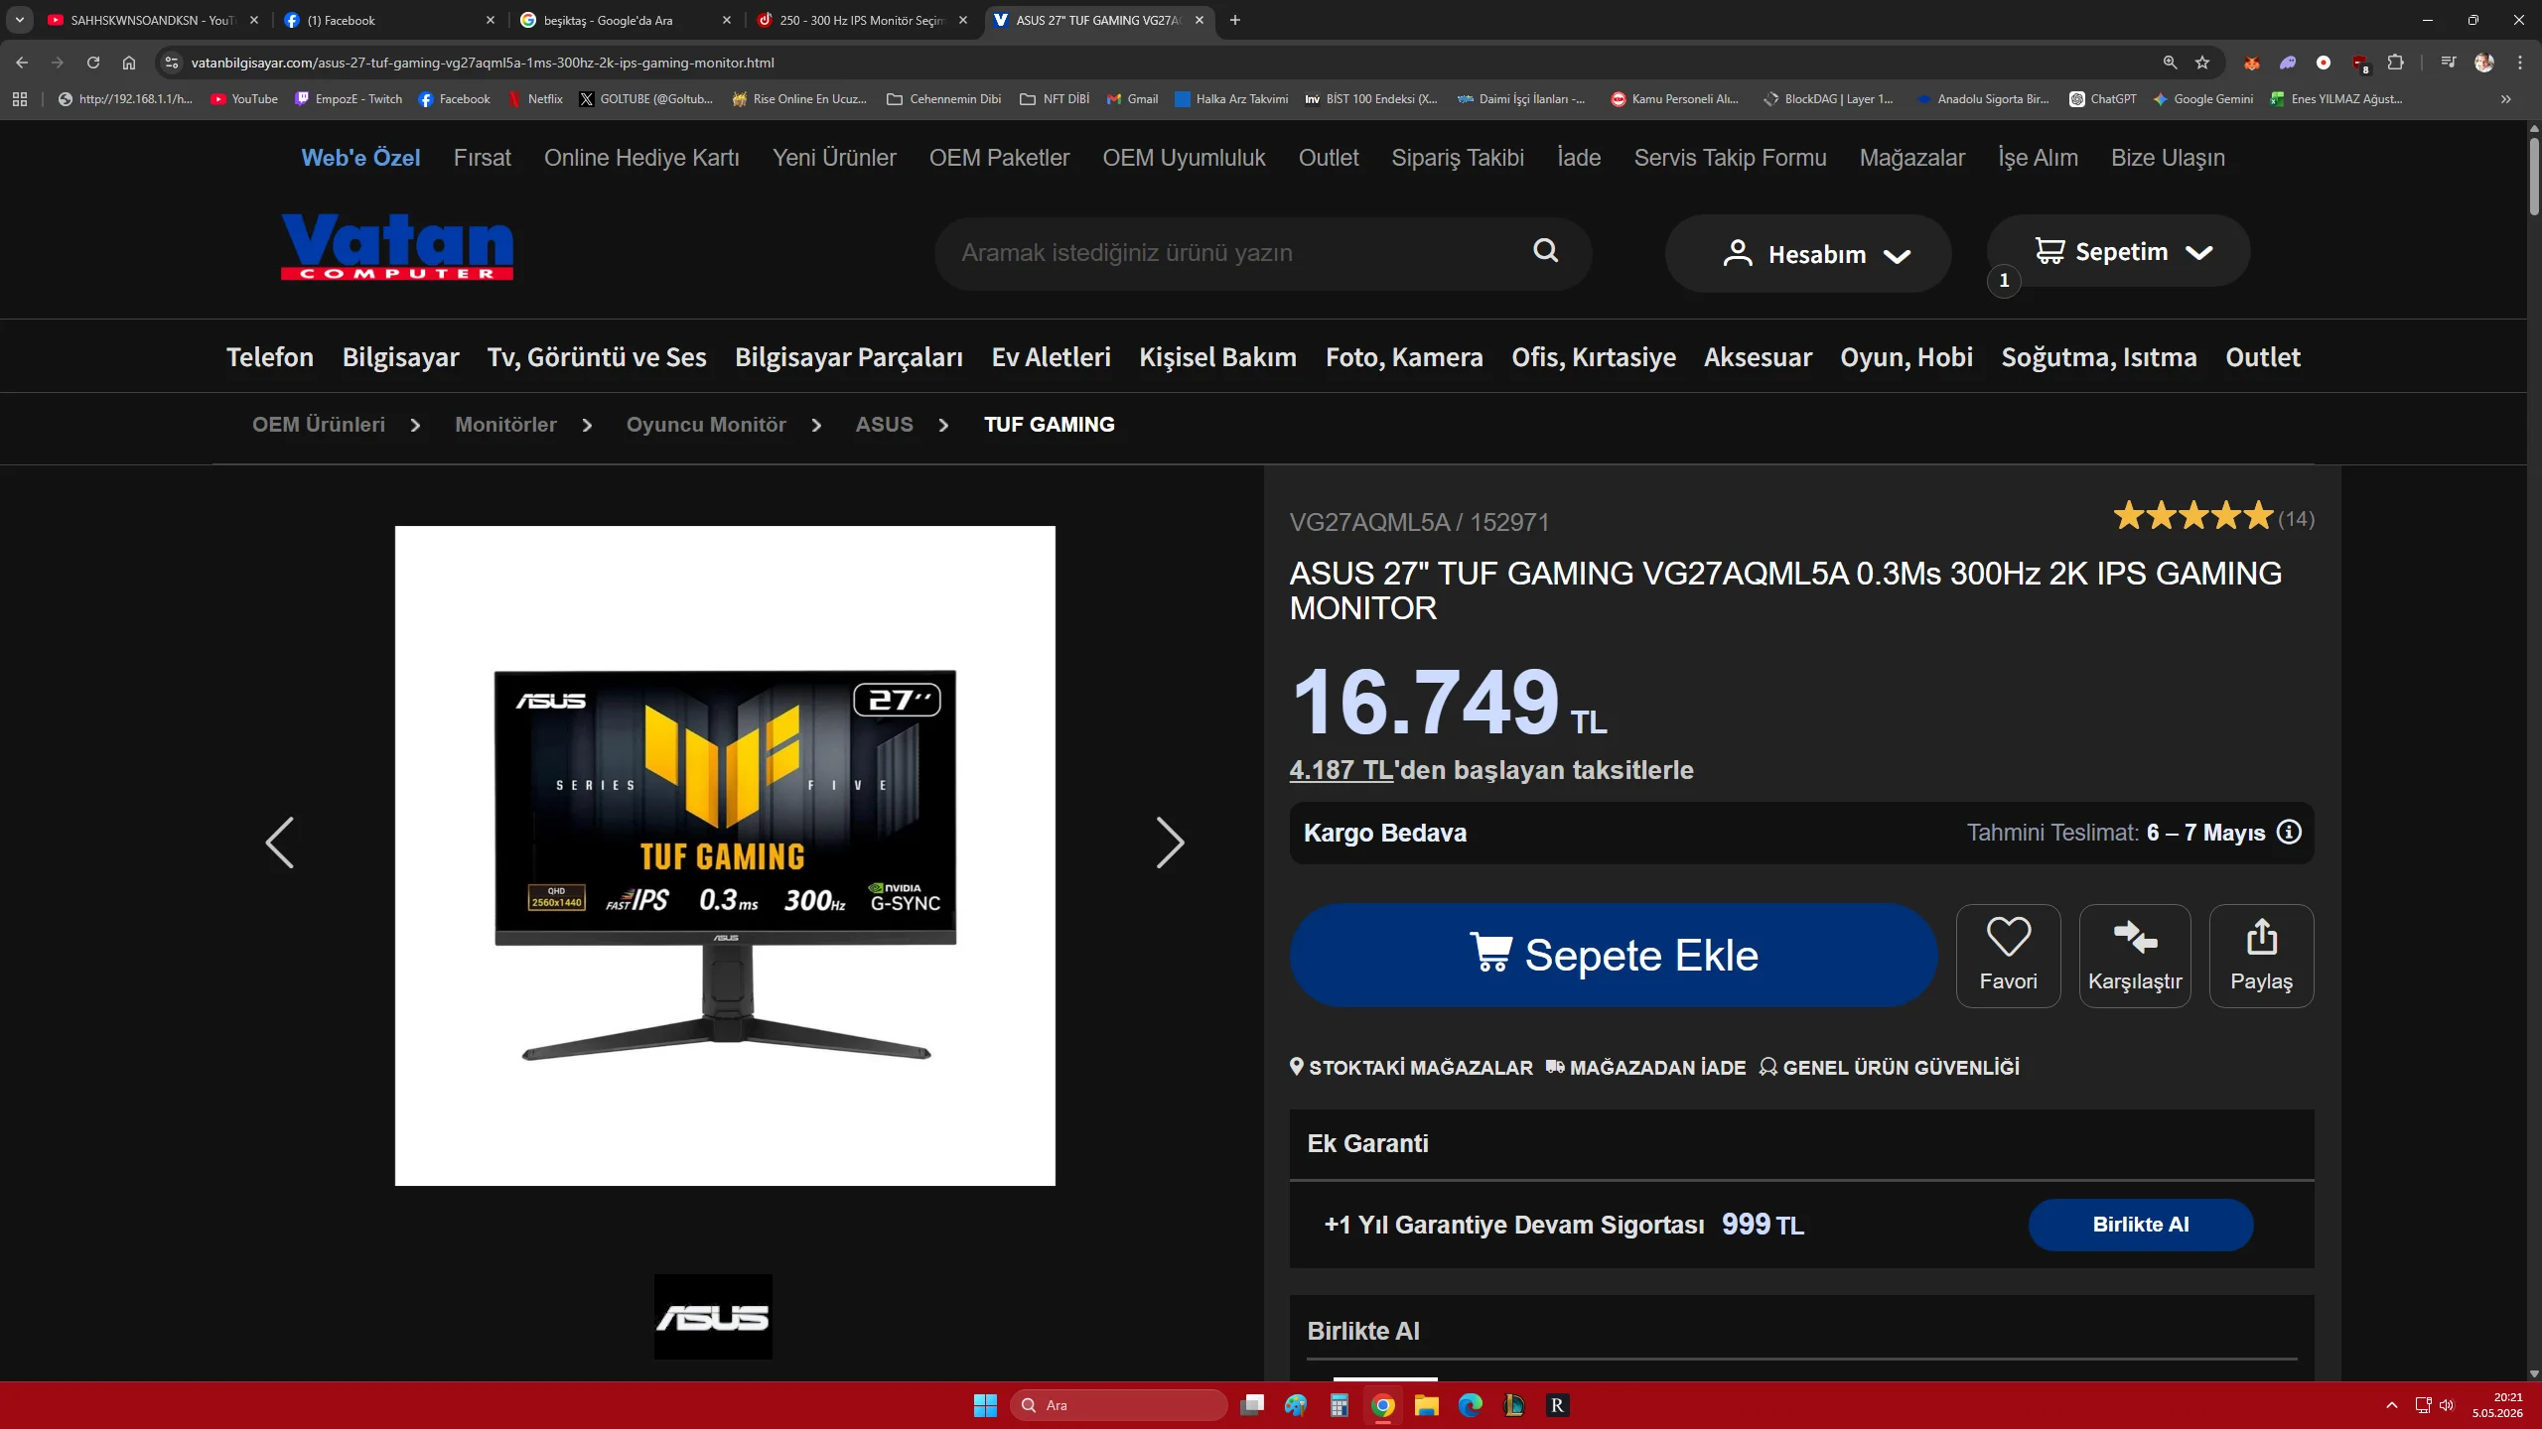Open a new browser tab
Viewport: 2542px width, 1429px height.
coord(1235,20)
